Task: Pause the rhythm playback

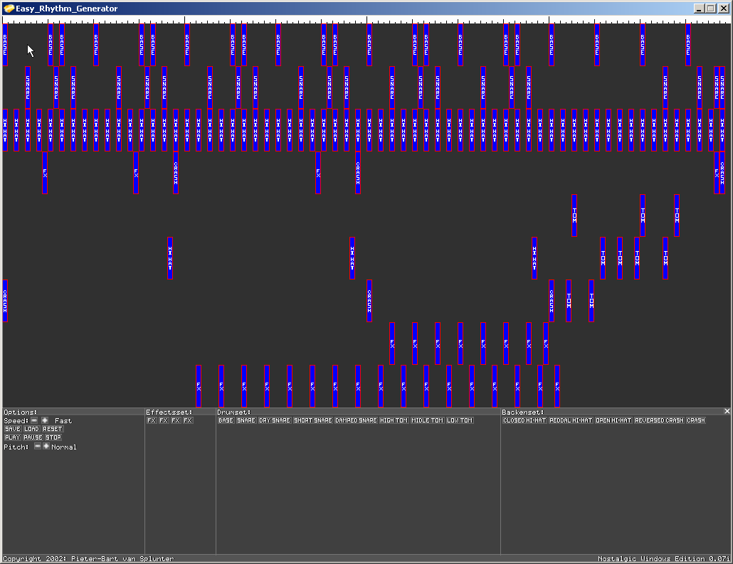Action: [x=33, y=437]
